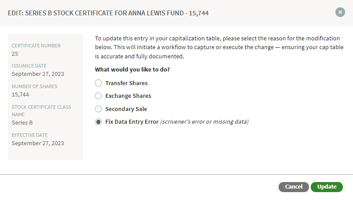
Task: Confirm changes with the Update button
Action: point(327,187)
